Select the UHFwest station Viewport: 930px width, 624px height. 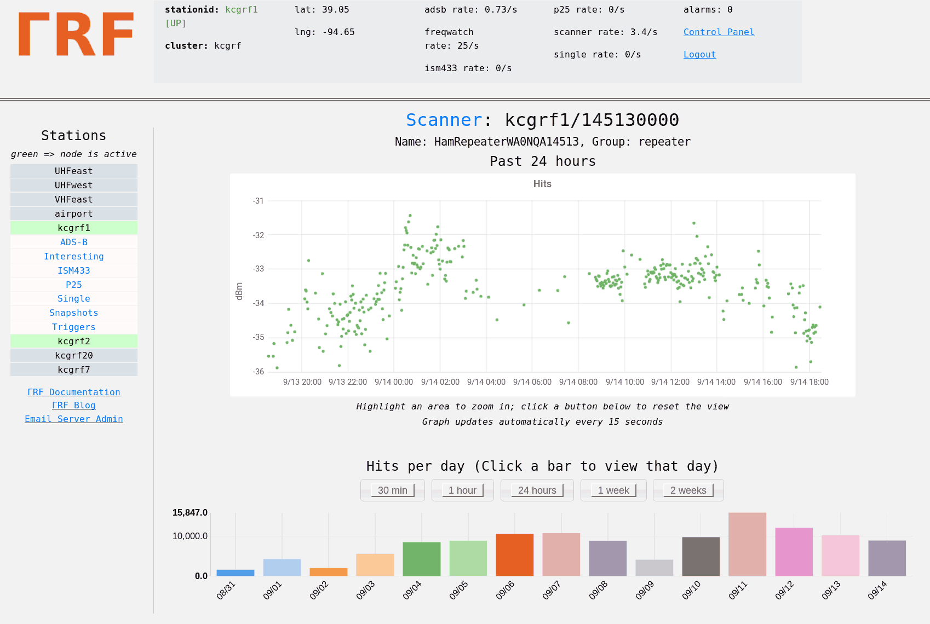(74, 185)
